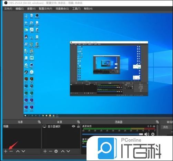
Task: Float the 场景 dock panel
Action: tap(39, 122)
